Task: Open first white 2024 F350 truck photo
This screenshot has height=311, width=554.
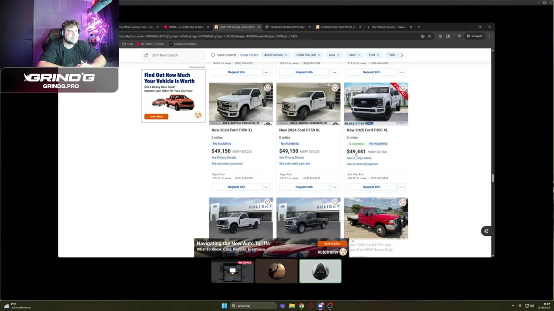Action: [x=241, y=104]
